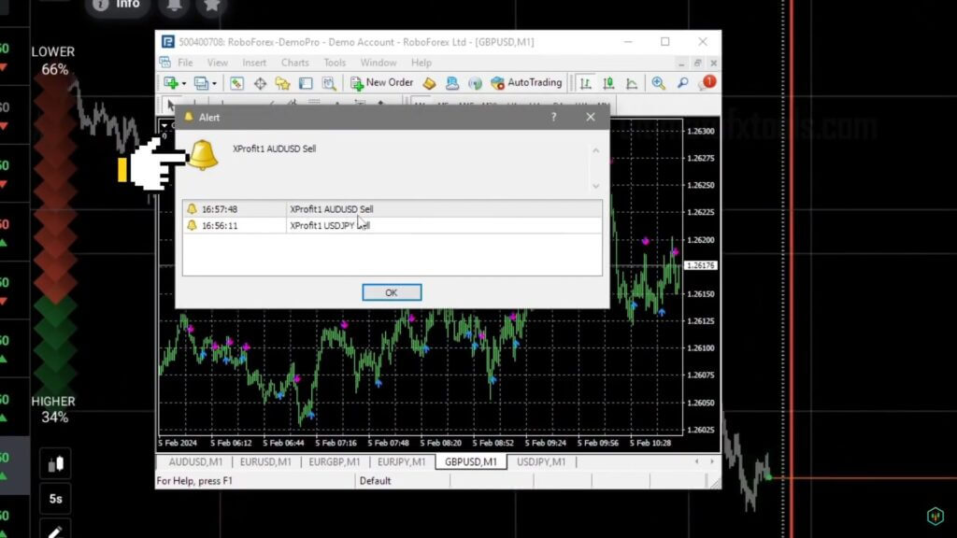Select the Zoom In magnifier icon
The height and width of the screenshot is (538, 957).
pos(658,82)
